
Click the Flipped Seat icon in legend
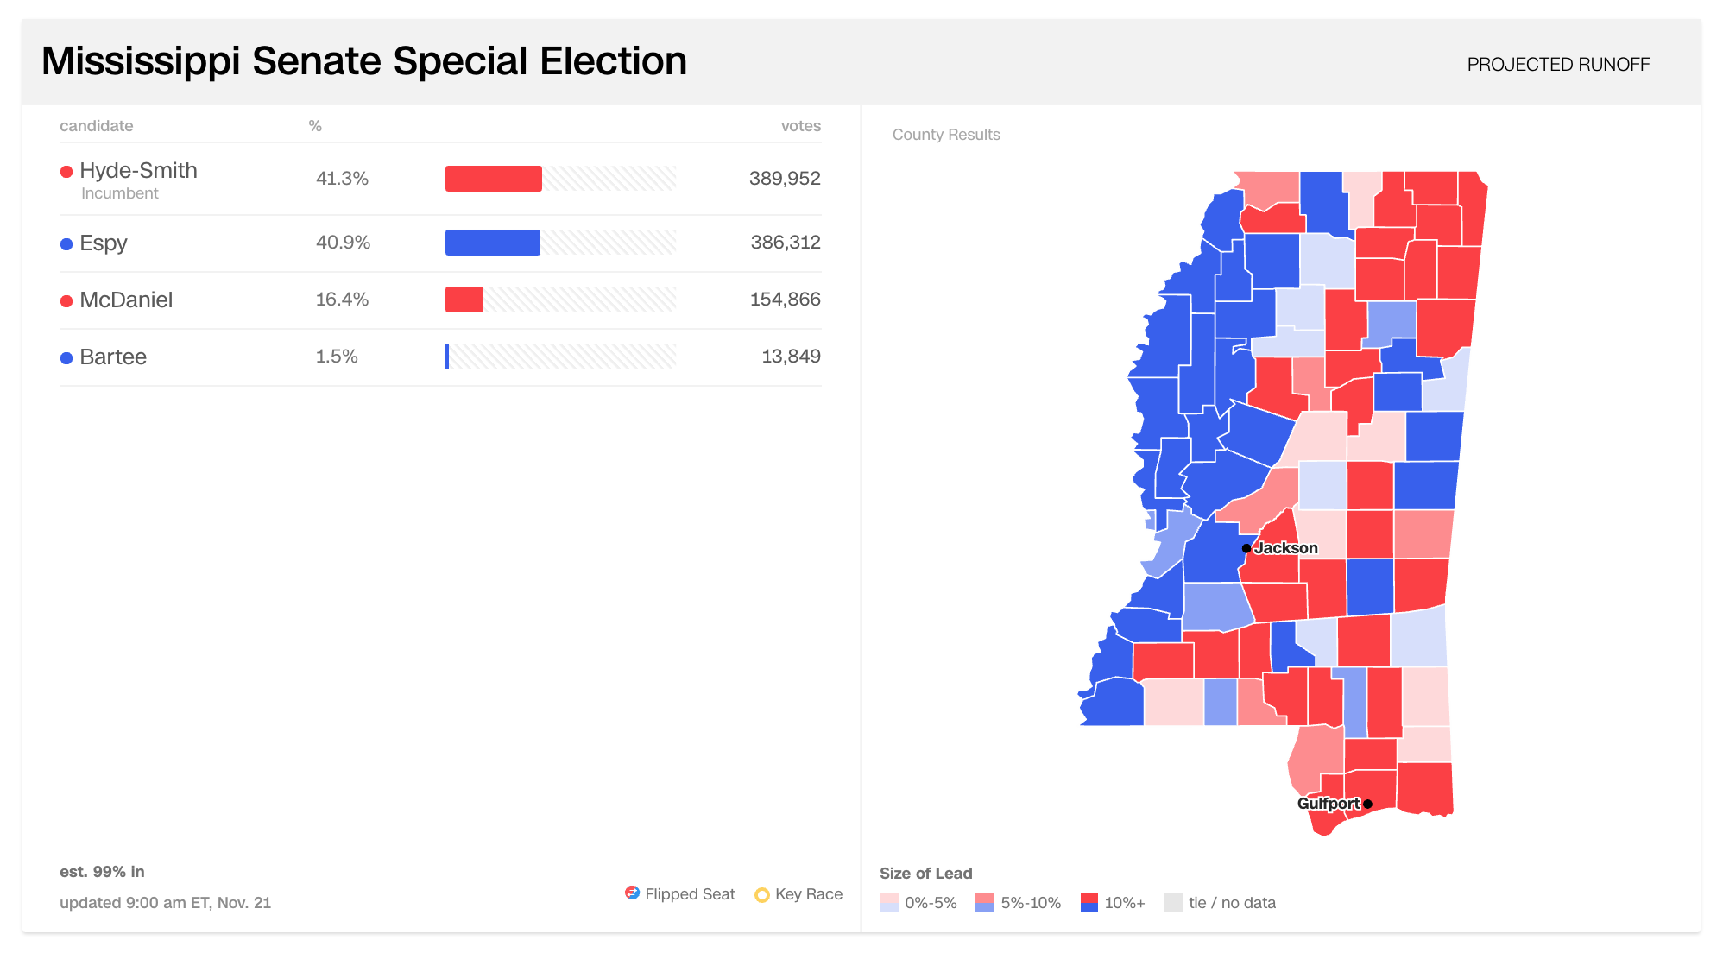pos(633,893)
